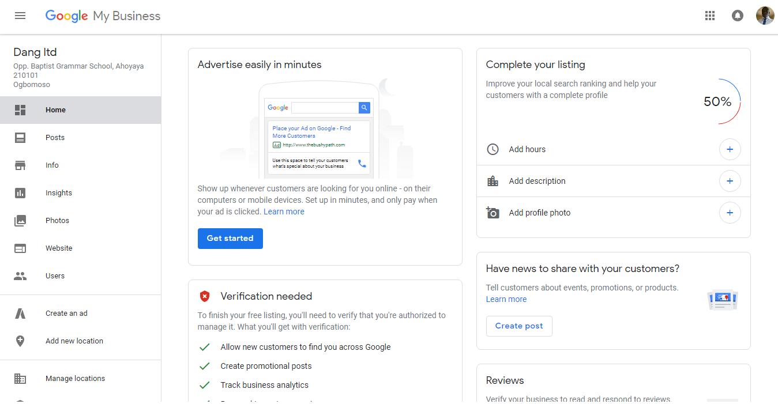This screenshot has height=404, width=778.
Task: Click the plus button for Add description
Action: click(x=730, y=181)
